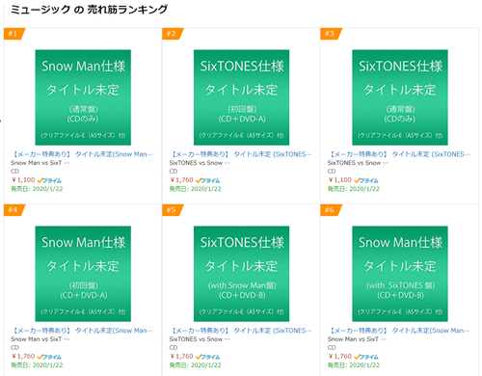Click the ¥1,760 price of item #2

[x=181, y=180]
